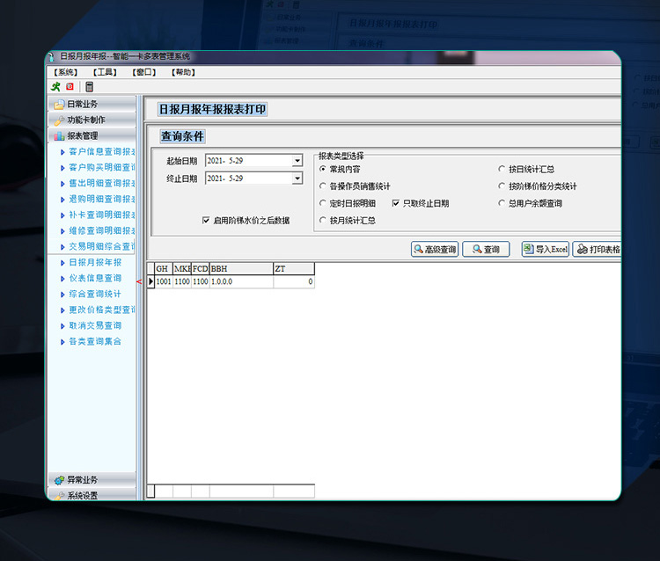660x561 pixels.
Task: Click the green running man toolbar icon
Action: click(x=56, y=86)
